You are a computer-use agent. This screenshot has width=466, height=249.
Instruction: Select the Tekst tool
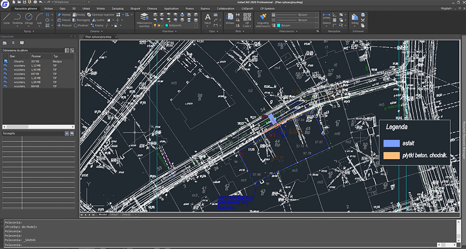coord(207,19)
